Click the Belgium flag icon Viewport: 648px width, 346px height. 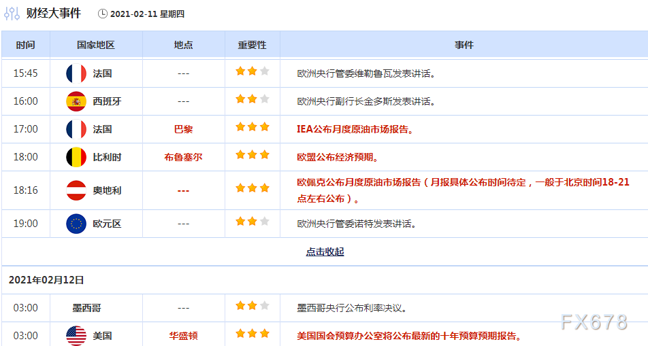coord(76,157)
